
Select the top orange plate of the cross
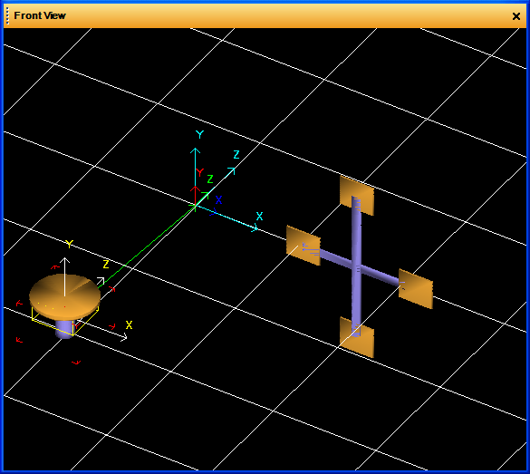(357, 196)
